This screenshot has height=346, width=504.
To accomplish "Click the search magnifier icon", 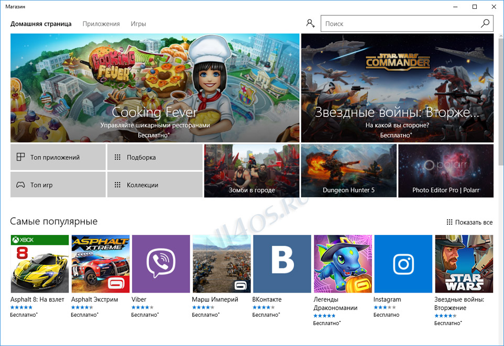I will [485, 24].
